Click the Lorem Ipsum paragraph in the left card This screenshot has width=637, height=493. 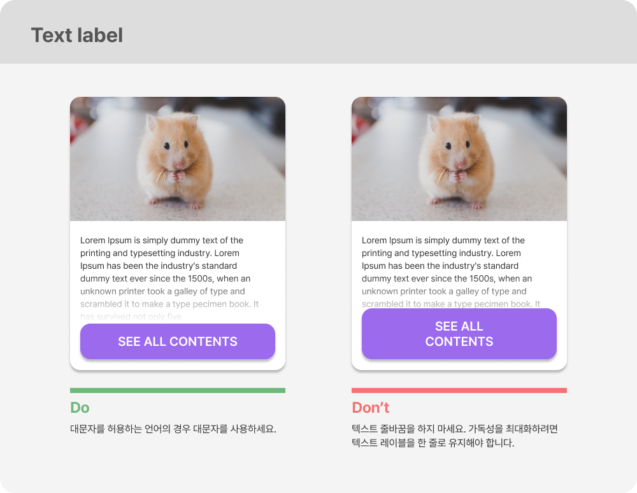(169, 278)
